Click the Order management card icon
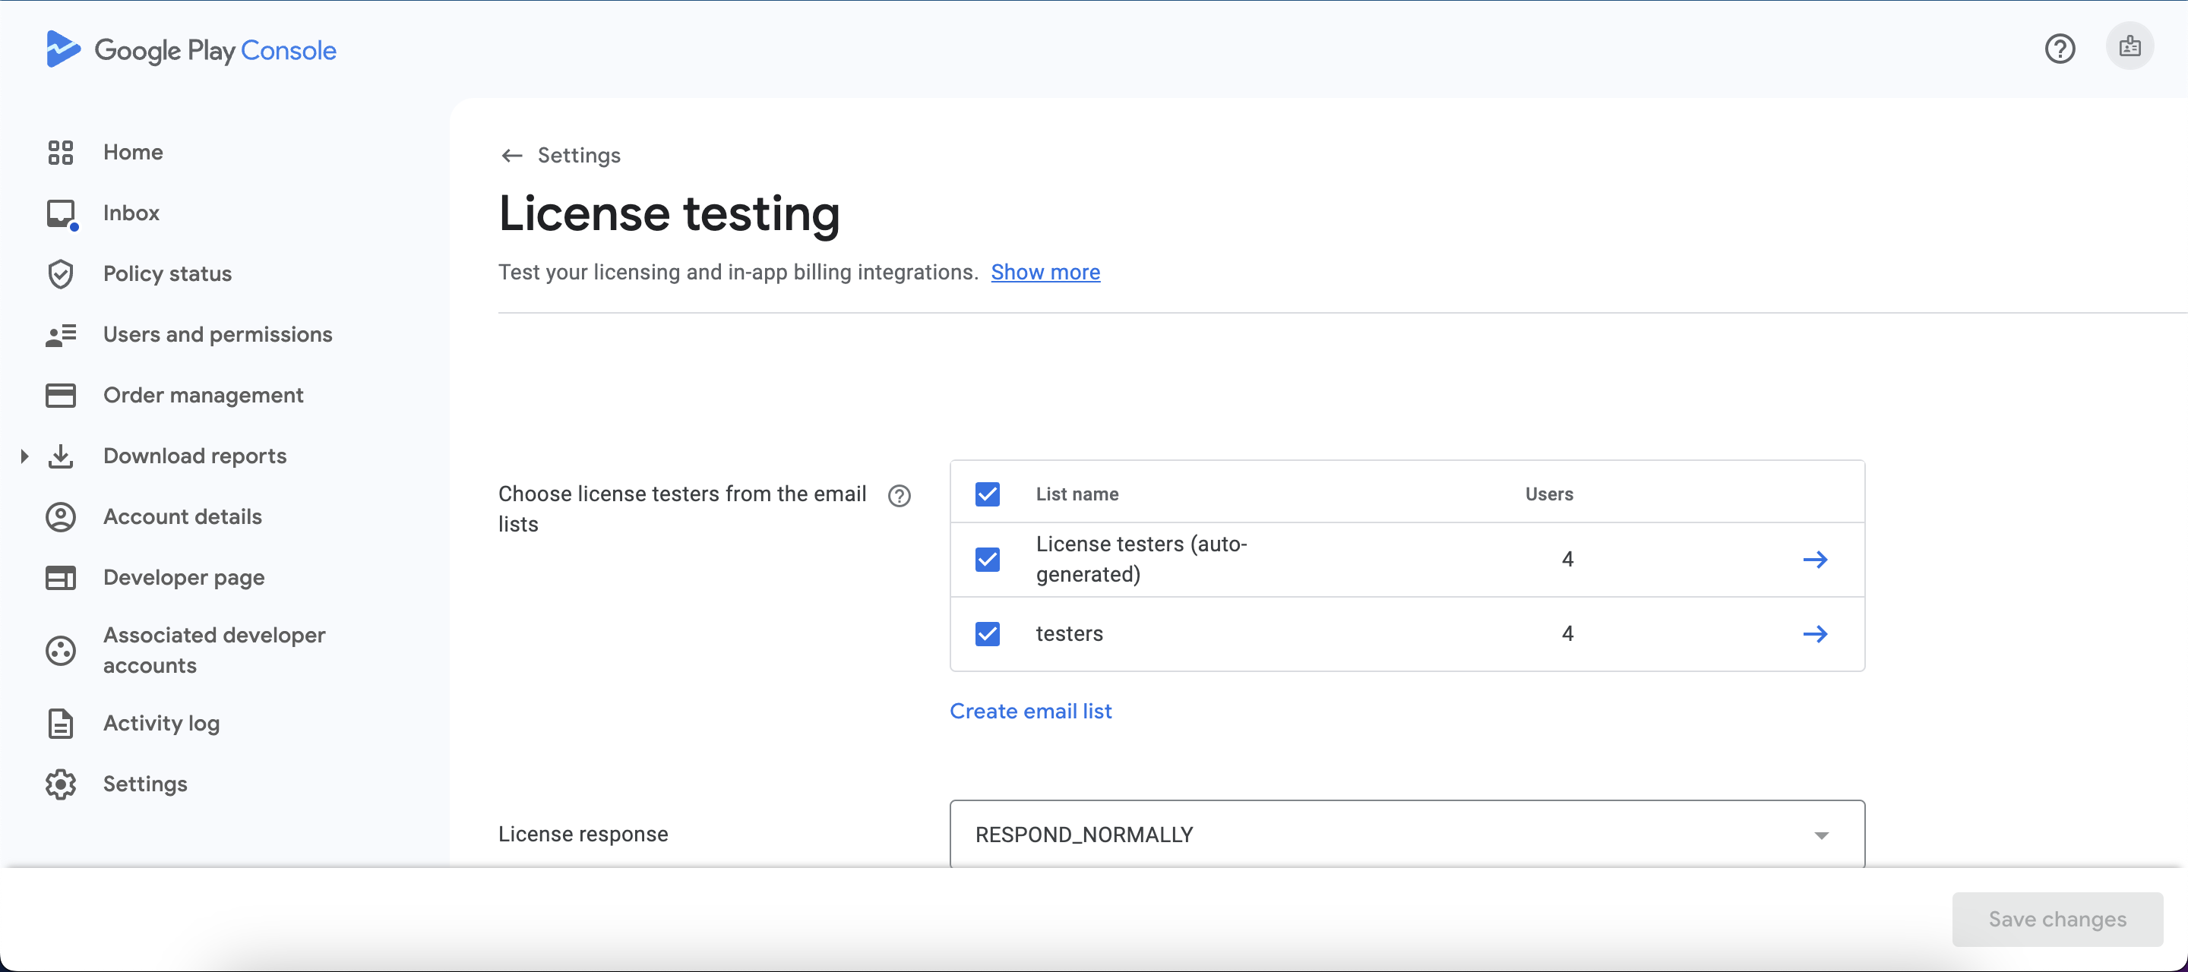This screenshot has width=2188, height=972. tap(60, 395)
